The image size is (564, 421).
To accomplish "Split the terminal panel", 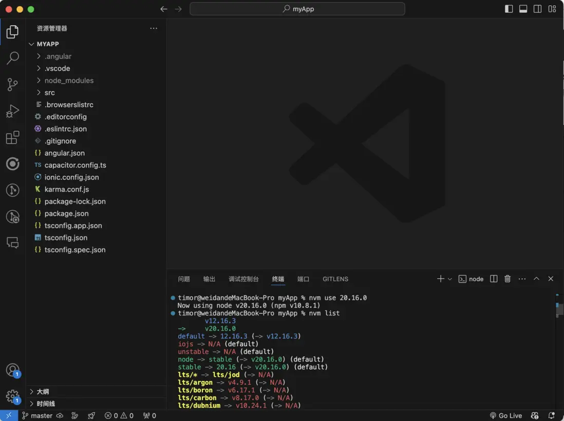I will pyautogui.click(x=494, y=279).
